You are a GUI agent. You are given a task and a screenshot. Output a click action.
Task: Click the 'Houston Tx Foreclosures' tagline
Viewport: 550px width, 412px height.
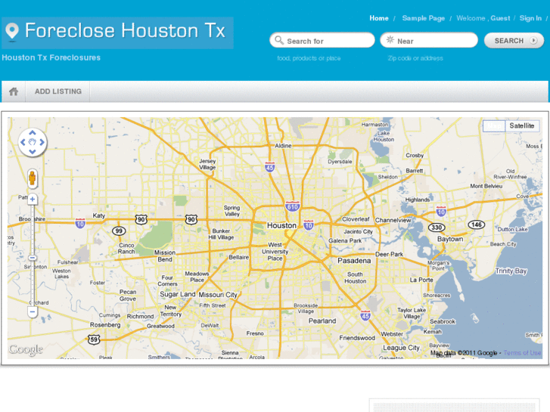click(51, 57)
